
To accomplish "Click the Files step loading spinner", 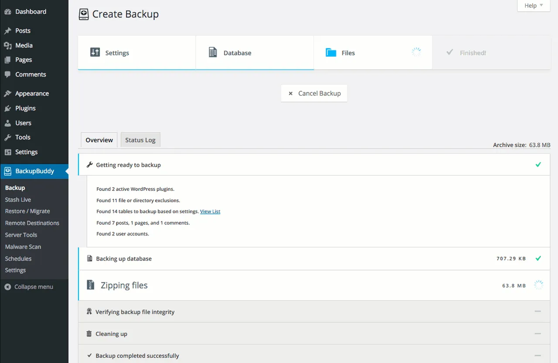I will (416, 52).
